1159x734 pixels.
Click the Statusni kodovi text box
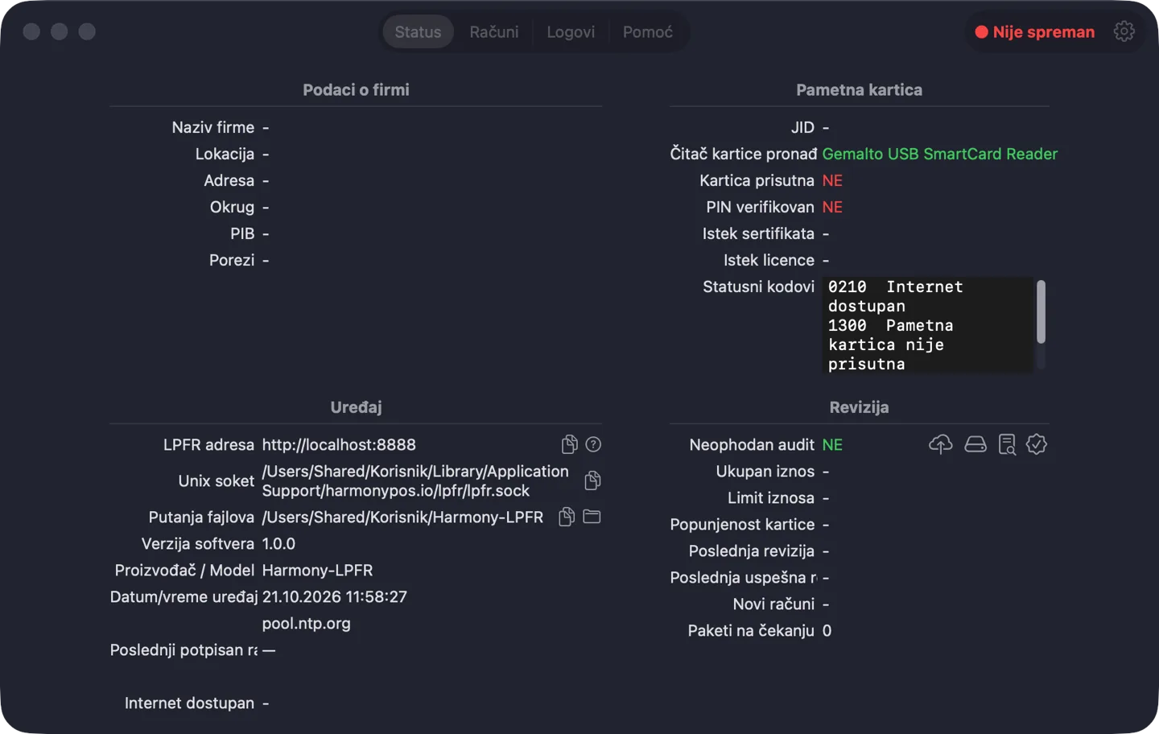(930, 324)
